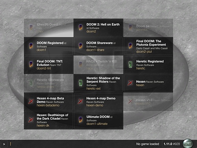This screenshot has width=197, height=148.
Task: Click the Ultimate DOOM game icon
Action: tap(81, 120)
